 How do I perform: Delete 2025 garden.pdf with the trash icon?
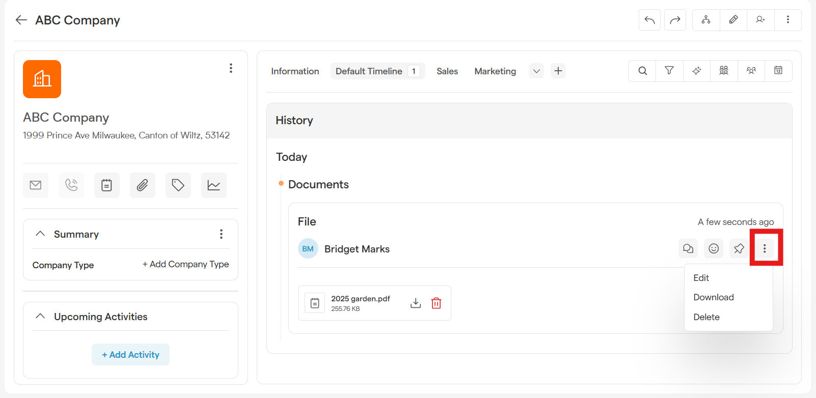click(436, 303)
